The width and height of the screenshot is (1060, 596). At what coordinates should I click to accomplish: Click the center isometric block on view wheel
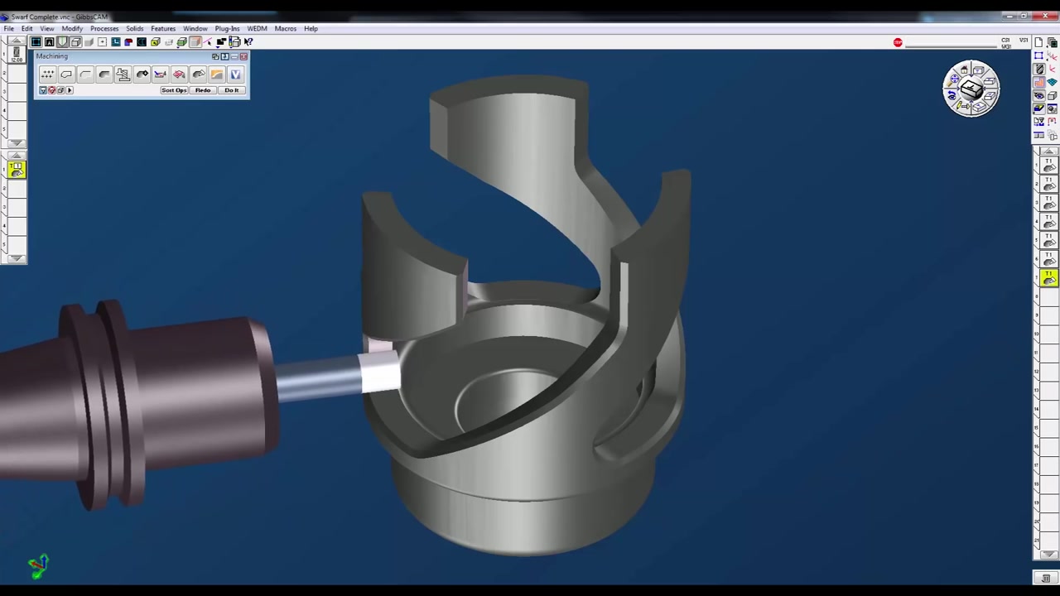tap(971, 89)
